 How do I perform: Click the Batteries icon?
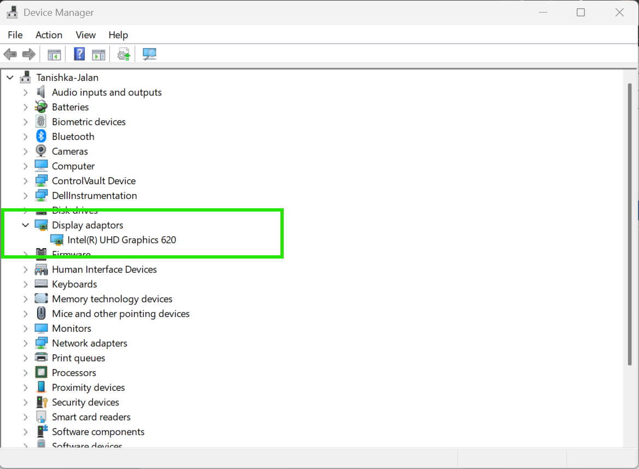(x=41, y=107)
